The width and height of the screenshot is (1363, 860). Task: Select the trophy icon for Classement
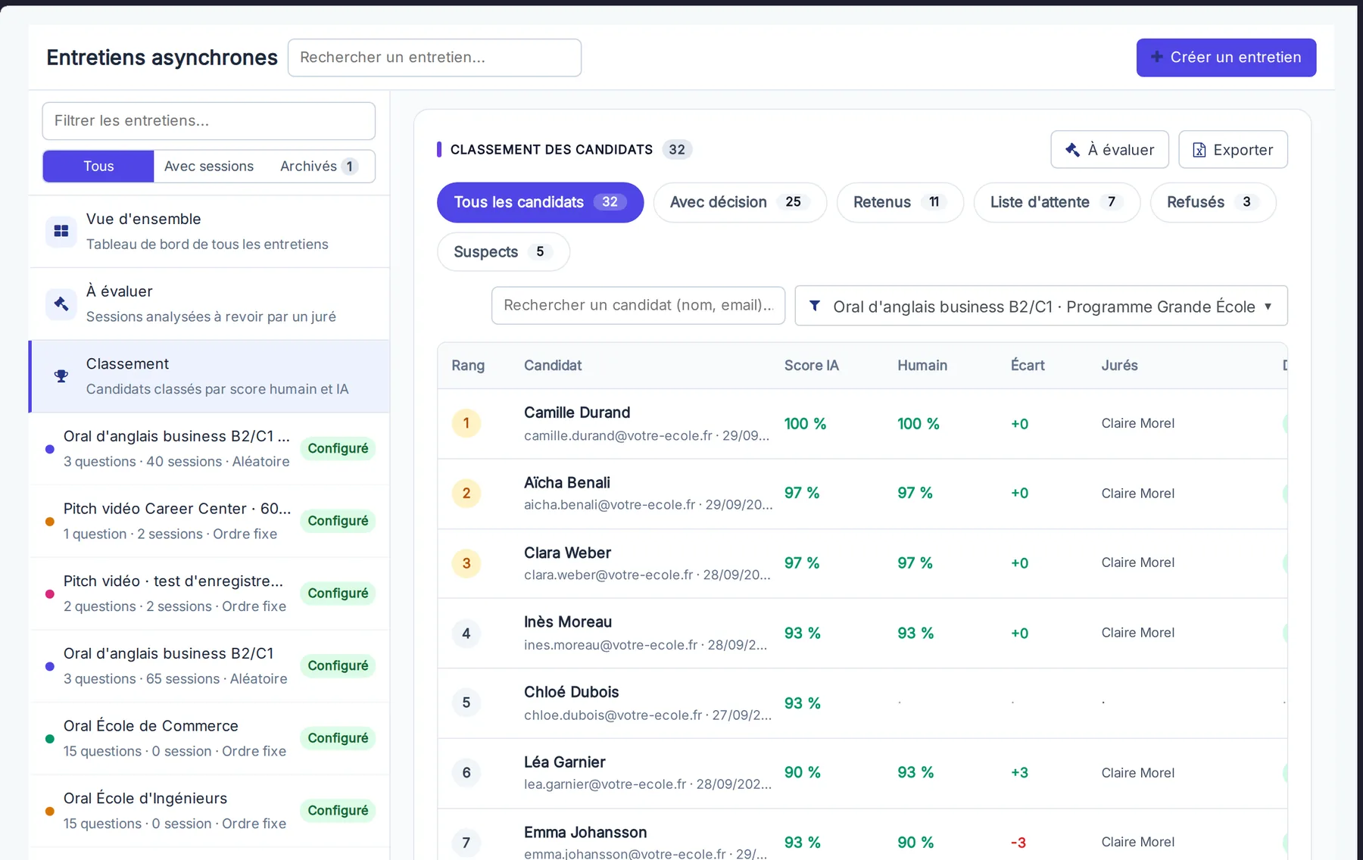tap(61, 376)
